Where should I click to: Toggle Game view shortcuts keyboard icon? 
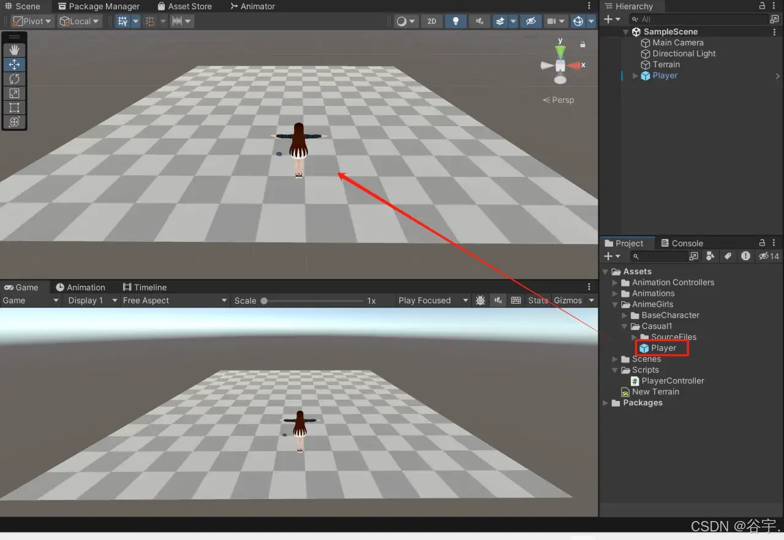(x=516, y=301)
